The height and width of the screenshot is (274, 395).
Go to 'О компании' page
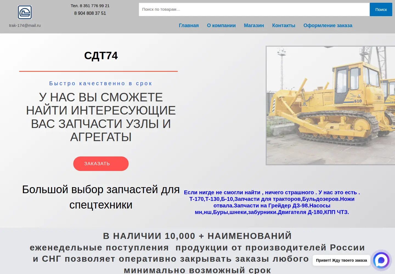click(x=221, y=25)
